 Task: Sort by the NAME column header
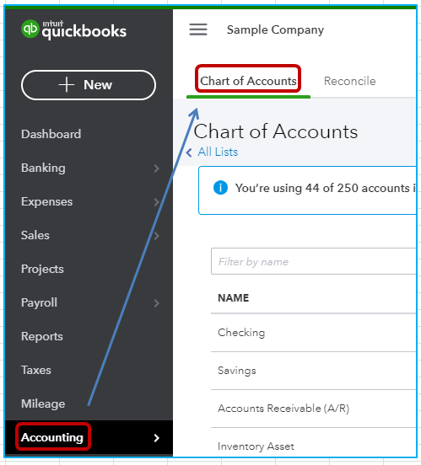pos(233,297)
